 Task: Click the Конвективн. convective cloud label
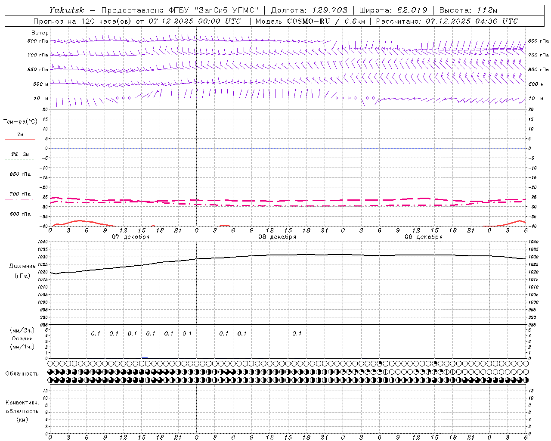[x=22, y=403]
